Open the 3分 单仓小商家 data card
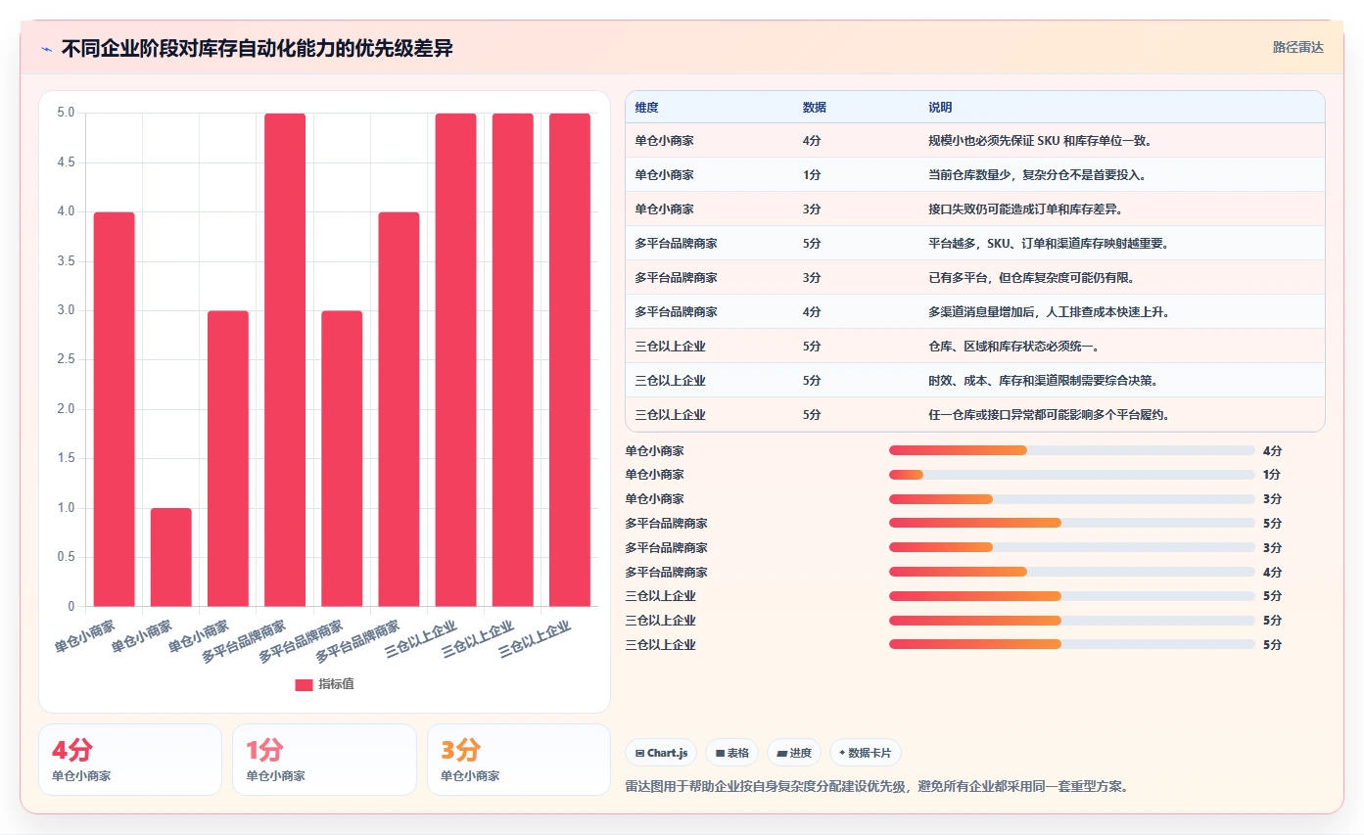 pos(519,760)
